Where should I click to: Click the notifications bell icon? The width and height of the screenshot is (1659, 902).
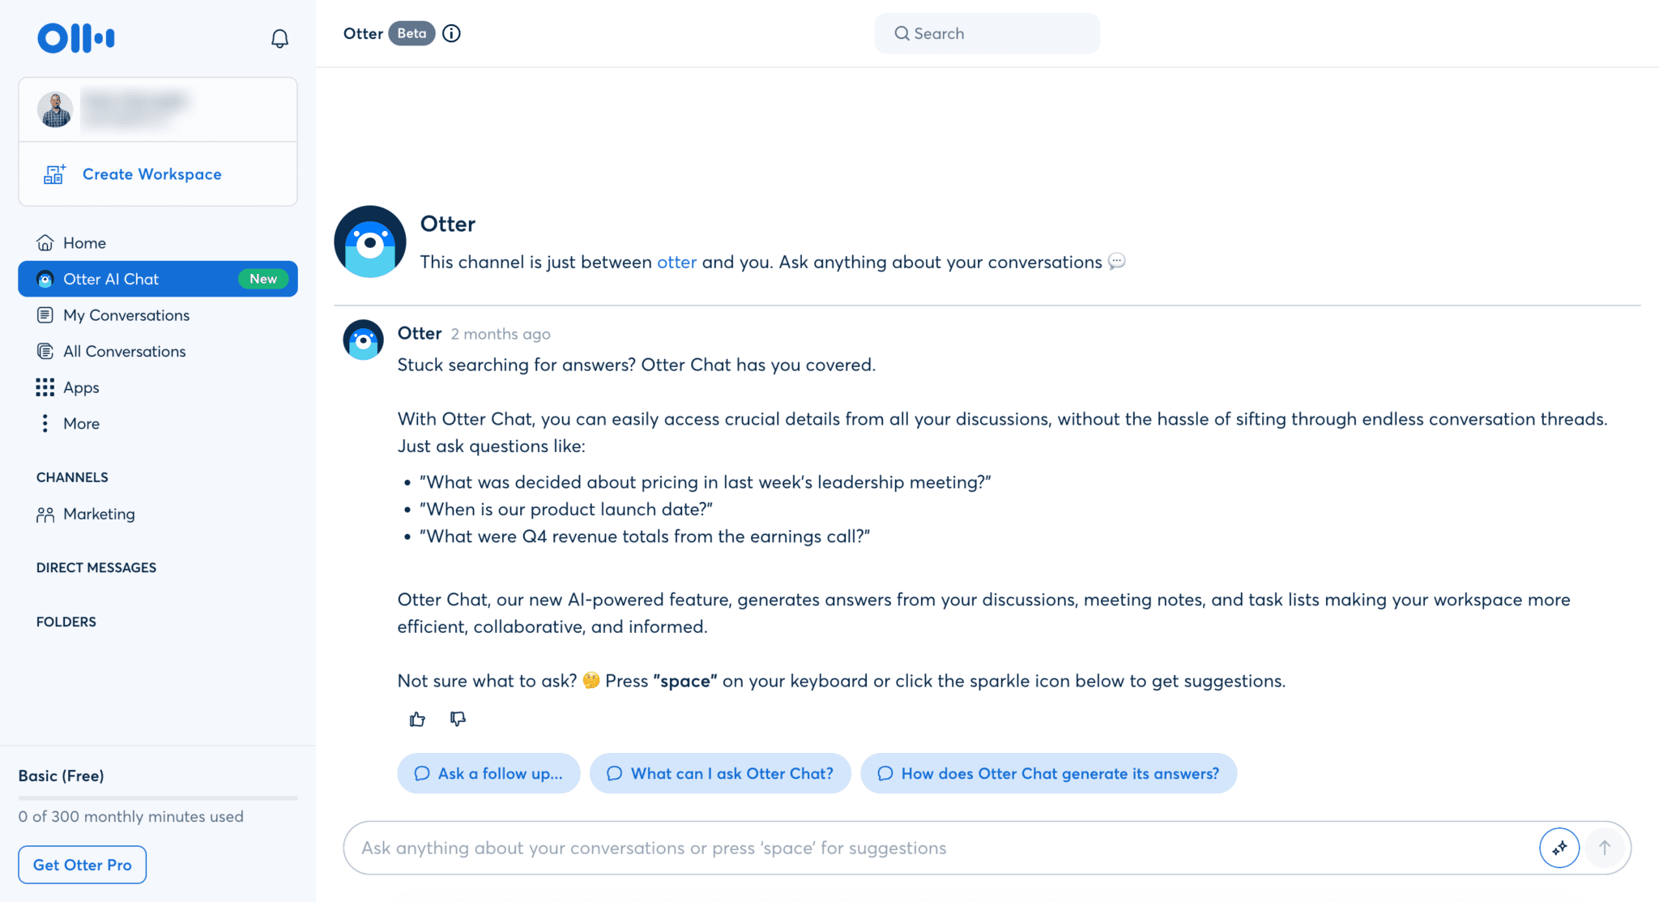coord(279,38)
